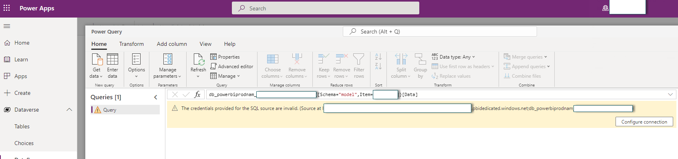
Task: Confirm the formula with checkmark icon
Action: (x=186, y=94)
